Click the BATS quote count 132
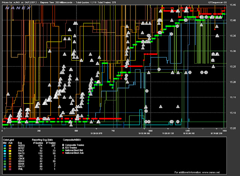This screenshot has width=240, height=176. click(40, 153)
